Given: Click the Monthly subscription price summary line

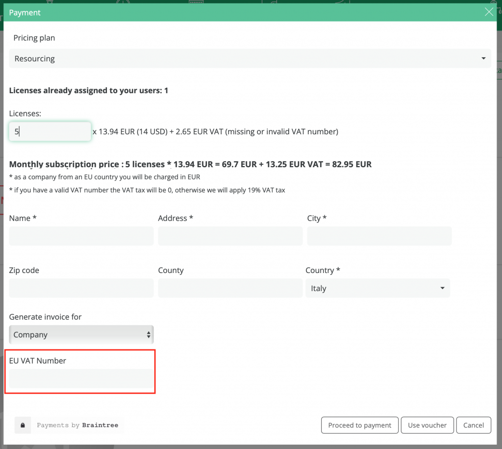Looking at the screenshot, I should click(x=190, y=164).
